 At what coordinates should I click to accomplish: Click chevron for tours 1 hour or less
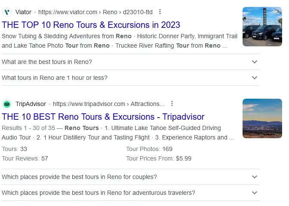click(255, 78)
